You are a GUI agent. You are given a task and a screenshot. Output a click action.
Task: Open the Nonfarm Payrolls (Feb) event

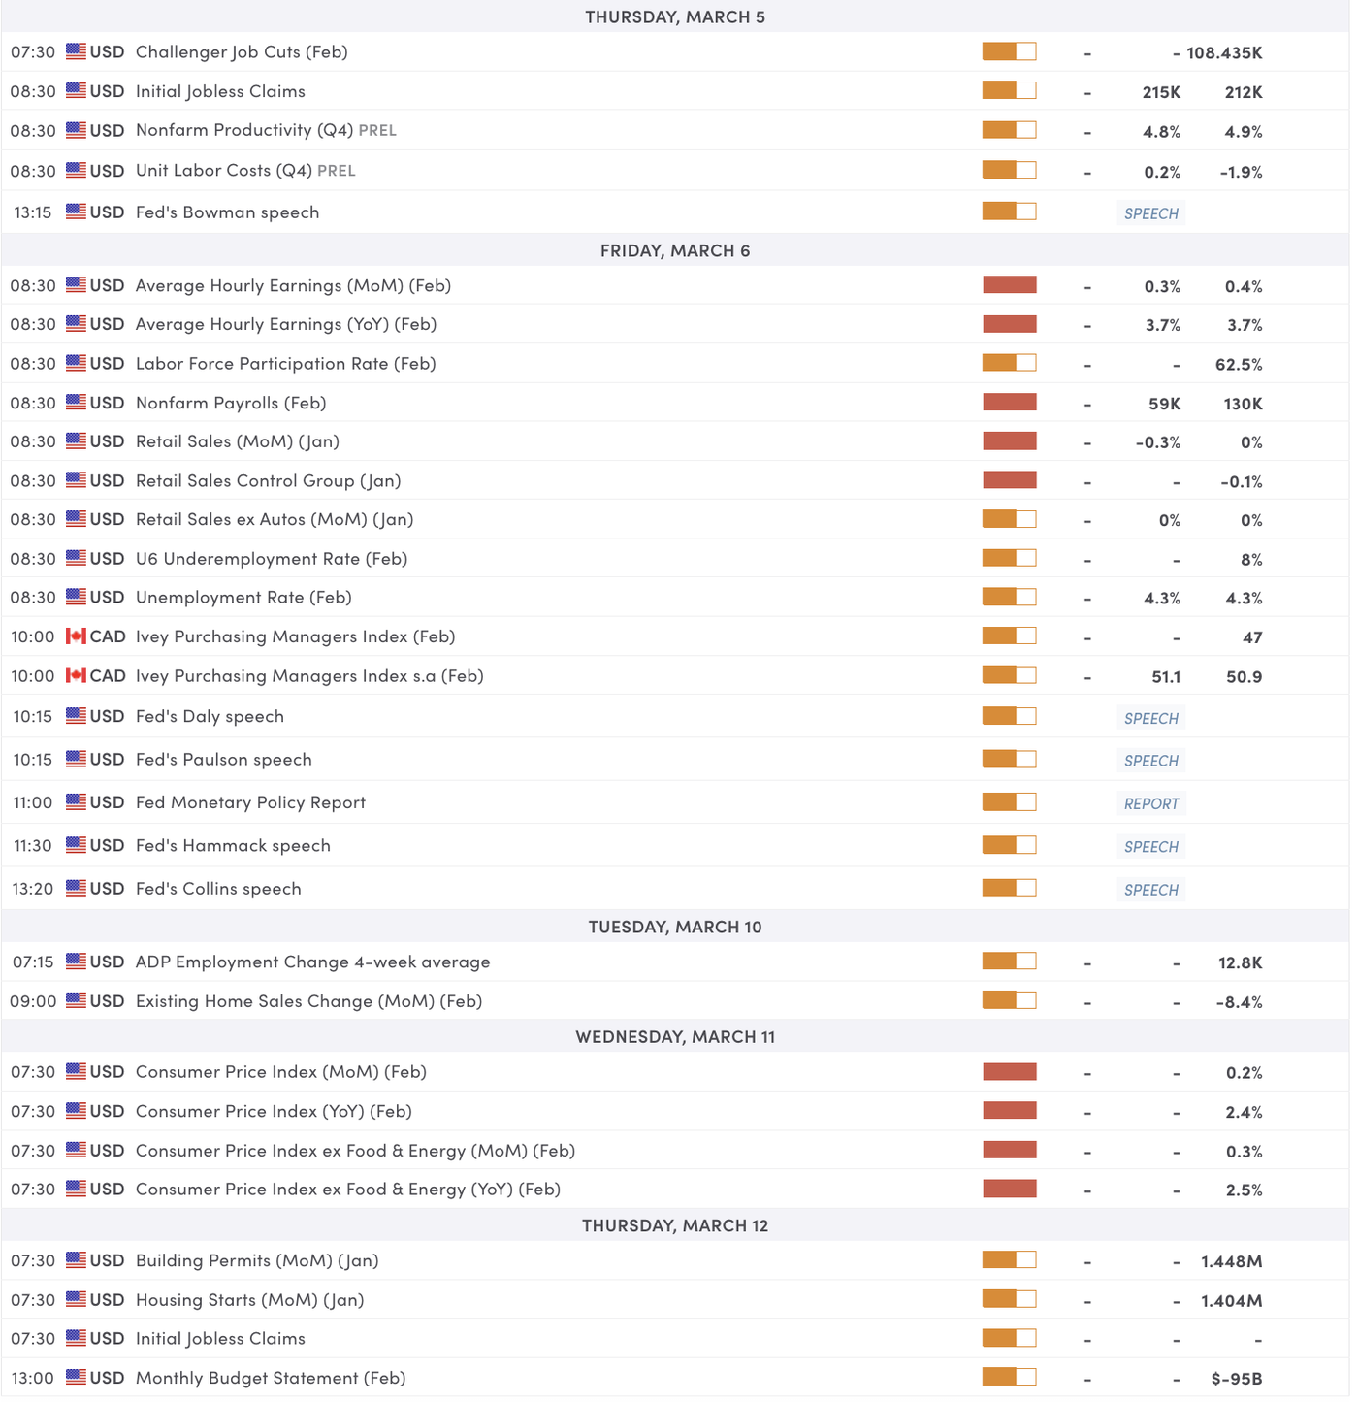(x=231, y=403)
